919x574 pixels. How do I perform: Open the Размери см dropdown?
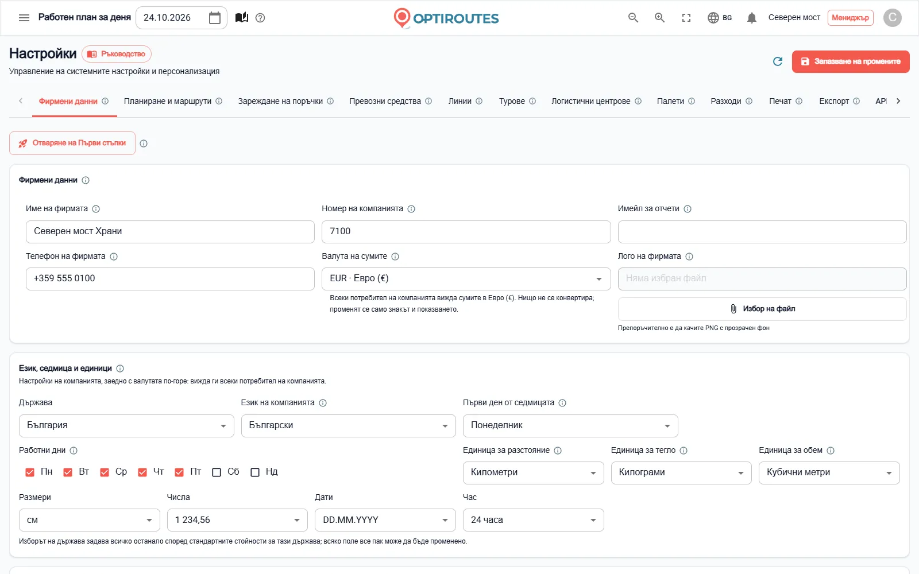(89, 520)
